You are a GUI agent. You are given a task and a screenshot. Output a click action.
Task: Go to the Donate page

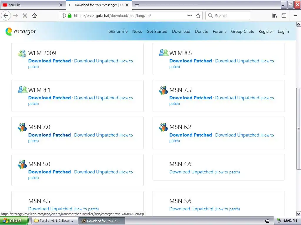[201, 31]
